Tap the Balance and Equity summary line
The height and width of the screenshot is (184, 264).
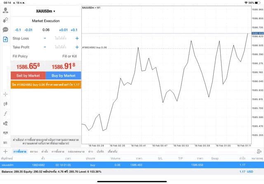[52, 172]
